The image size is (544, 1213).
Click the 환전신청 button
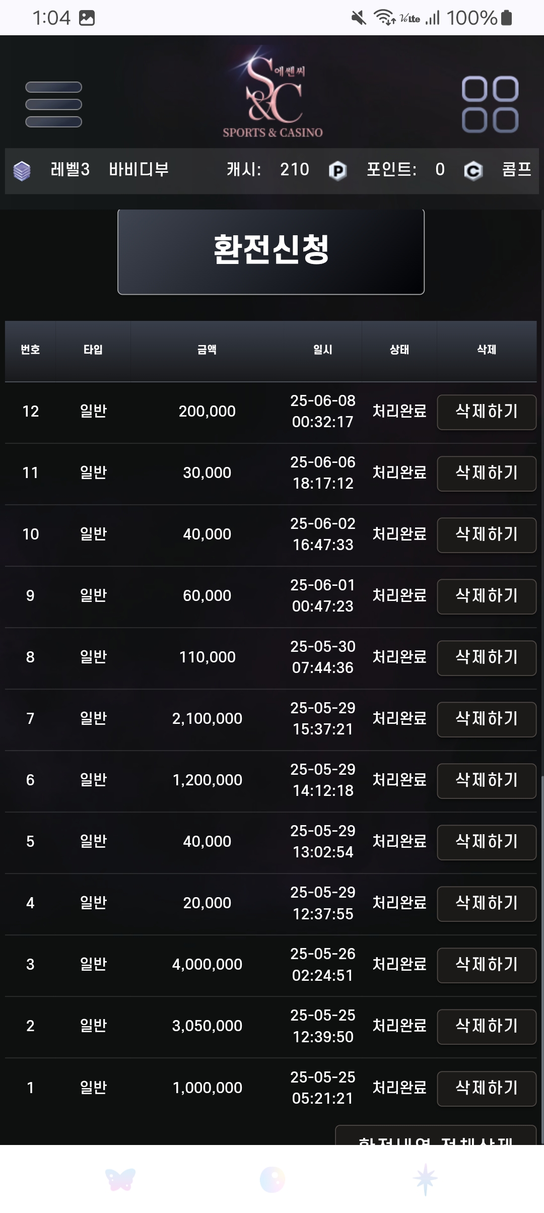[271, 251]
